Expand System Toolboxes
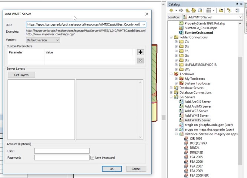This screenshot has width=247, height=178. tap(176, 83)
